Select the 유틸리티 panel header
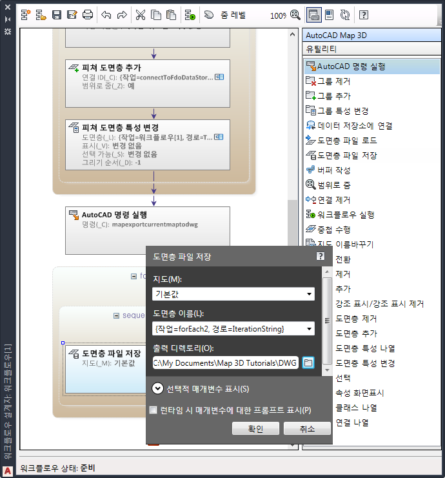The width and height of the screenshot is (445, 478). click(x=371, y=49)
